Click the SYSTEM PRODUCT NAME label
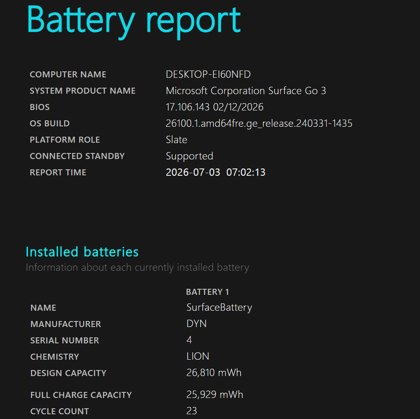420x419 pixels. [x=83, y=91]
